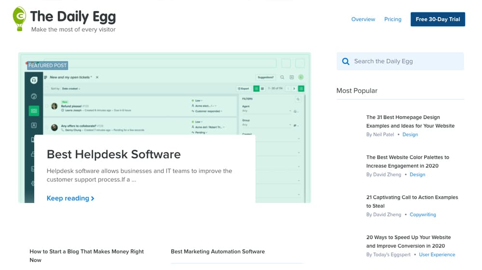The image size is (482, 270).
Task: Click Make the most of every visitor tagline
Action: tap(73, 29)
